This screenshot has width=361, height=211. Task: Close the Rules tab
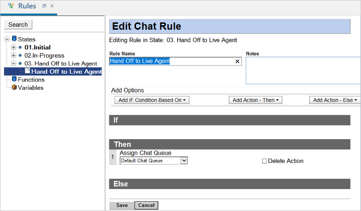click(x=52, y=6)
